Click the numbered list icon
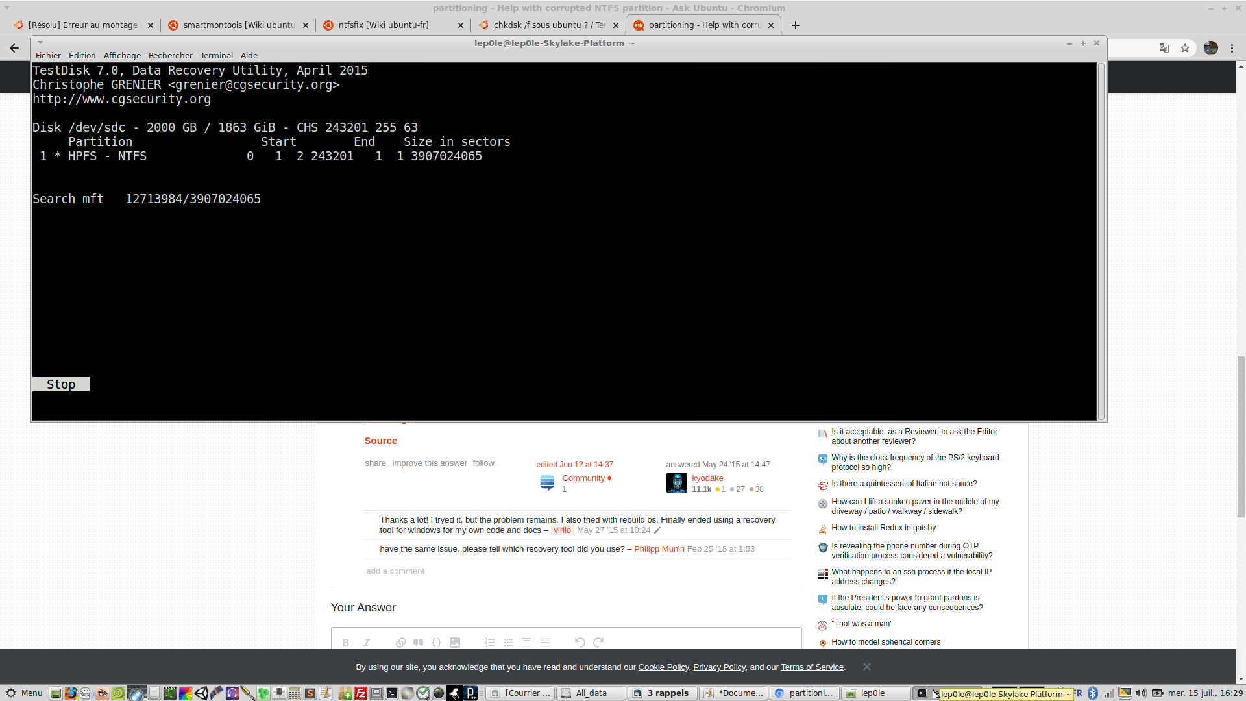Viewport: 1246px width, 701px height. click(x=490, y=643)
